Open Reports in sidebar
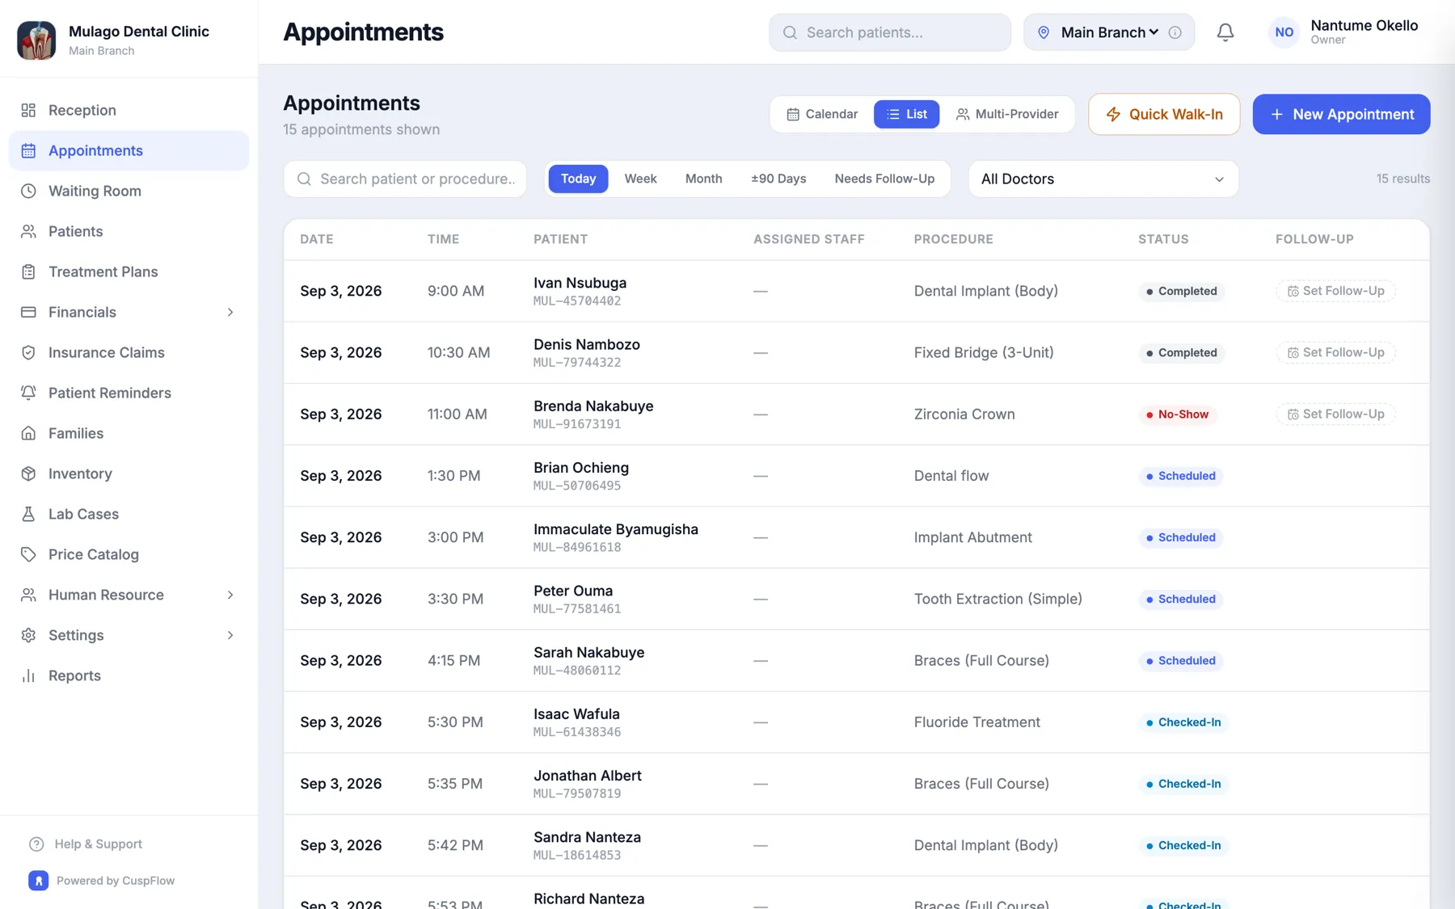1455x909 pixels. point(129,675)
